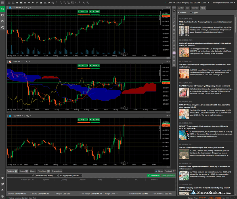This screenshot has width=237, height=199.
Task: Open help question mark in left sidebar
Action: [3, 196]
